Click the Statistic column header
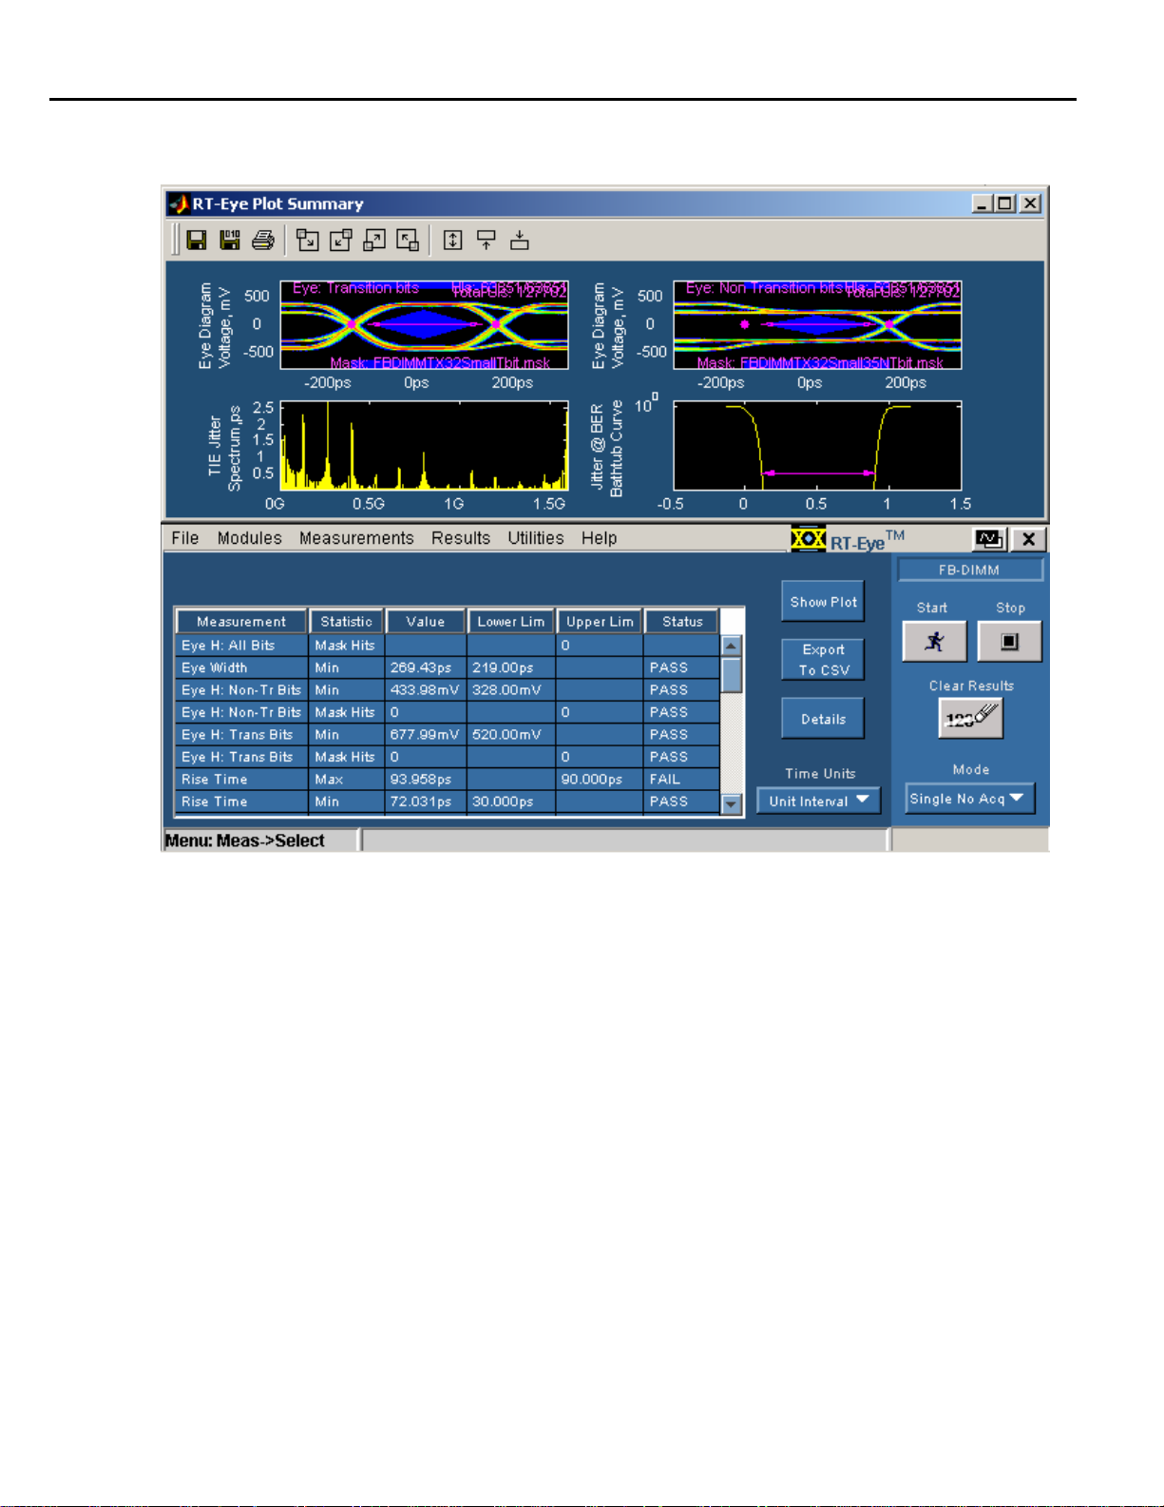1164x1507 pixels. tap(346, 622)
